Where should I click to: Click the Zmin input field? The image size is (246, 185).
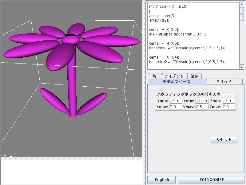[x=228, y=101]
